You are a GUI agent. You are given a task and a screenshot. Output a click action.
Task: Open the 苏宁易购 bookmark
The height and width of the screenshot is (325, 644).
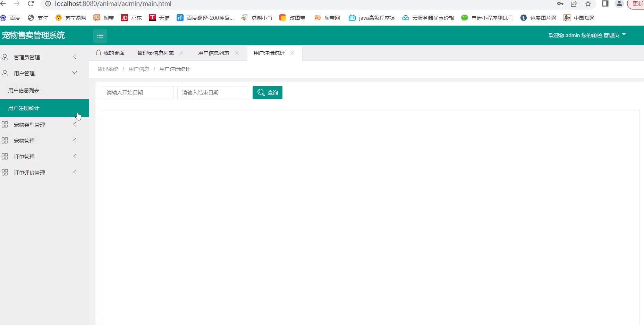point(71,18)
